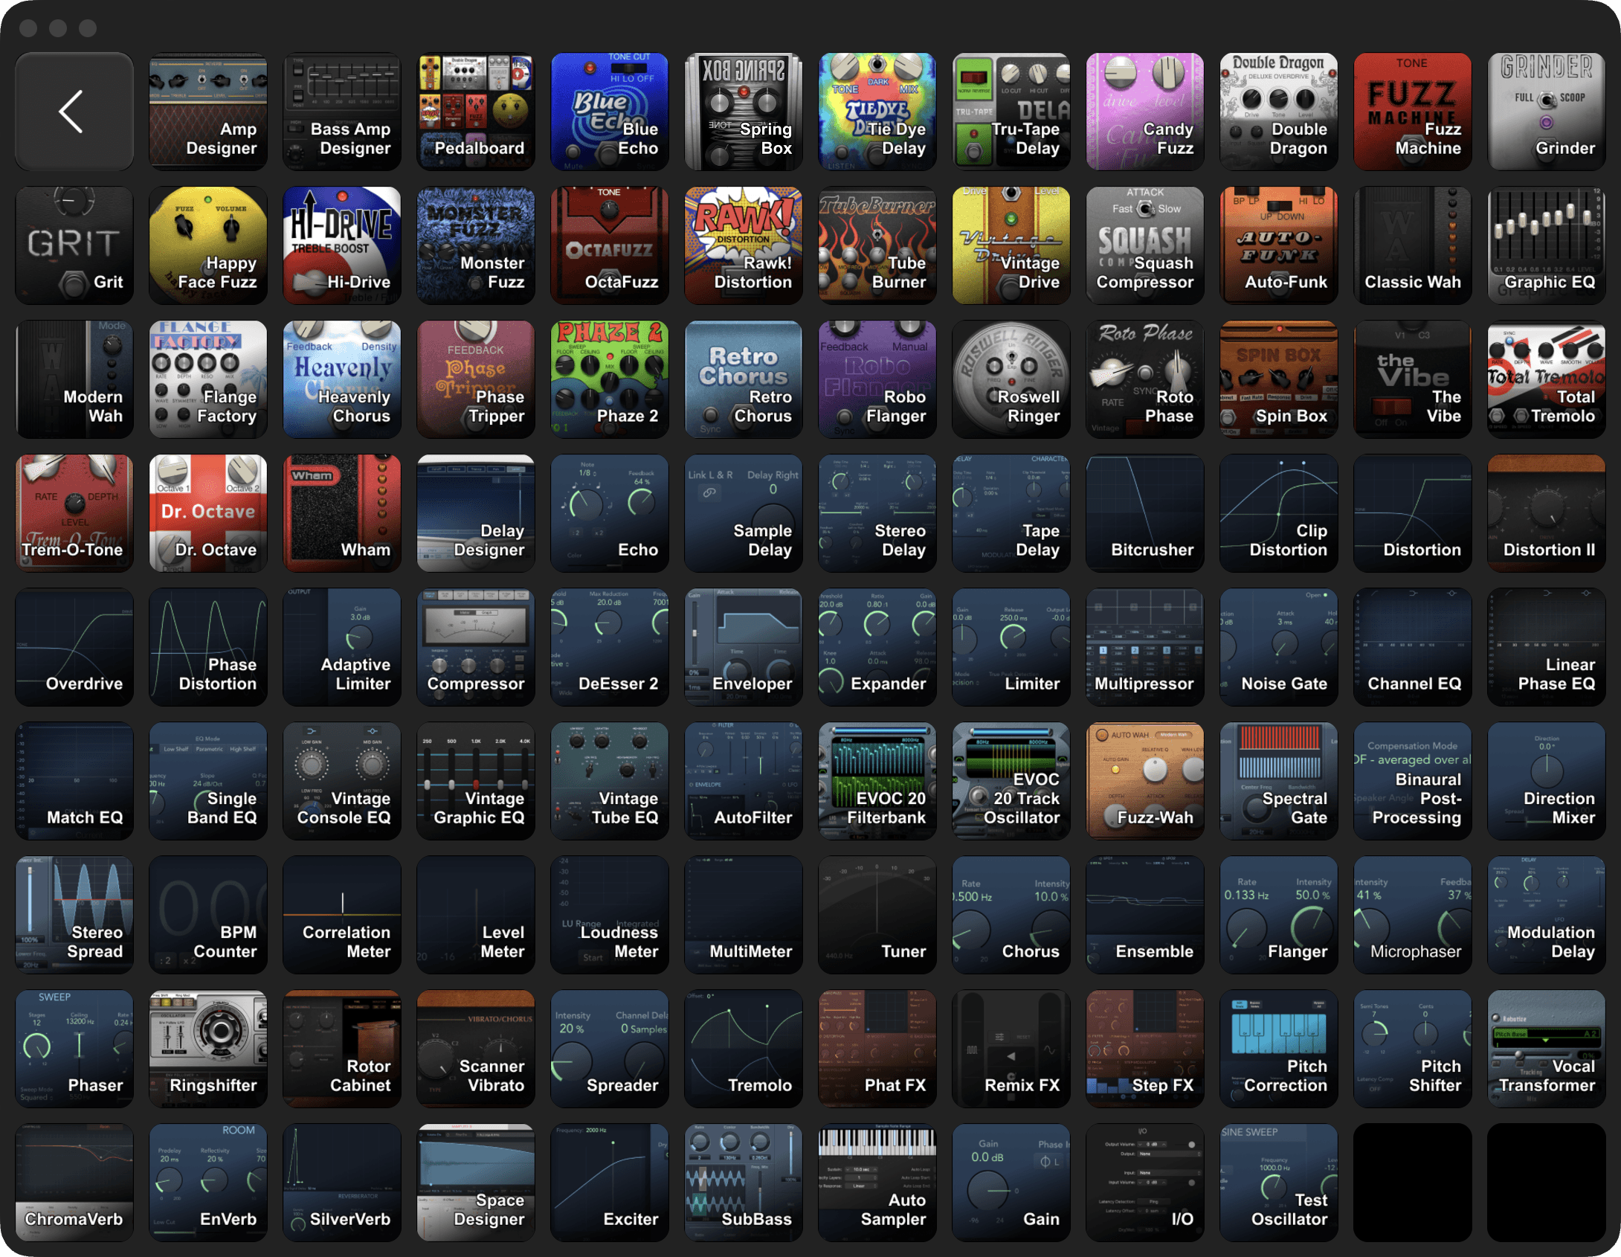Image resolution: width=1621 pixels, height=1257 pixels.
Task: Open the Amp Designer plug-in tile
Action: (x=208, y=112)
